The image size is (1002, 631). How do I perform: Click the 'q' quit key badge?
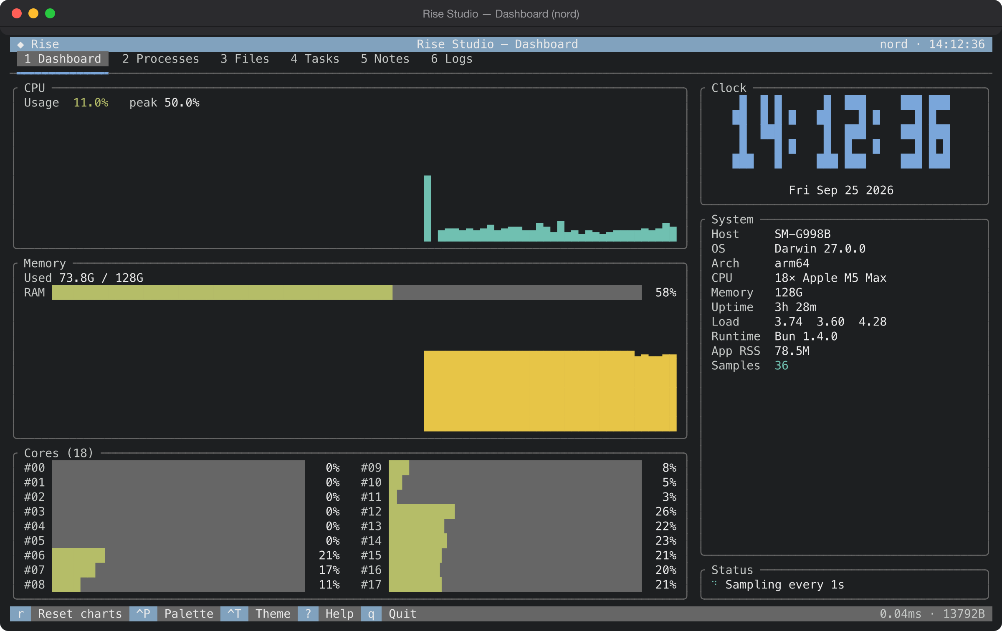371,613
